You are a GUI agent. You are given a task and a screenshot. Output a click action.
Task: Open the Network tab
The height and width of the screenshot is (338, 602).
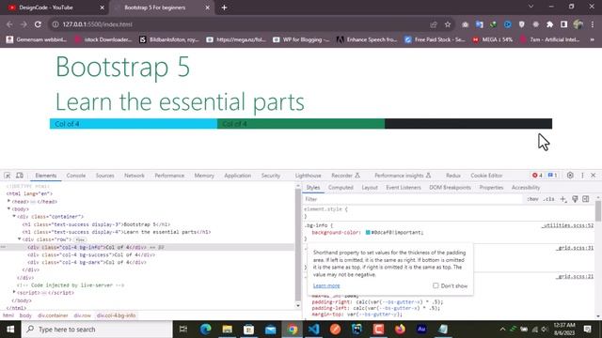click(135, 176)
